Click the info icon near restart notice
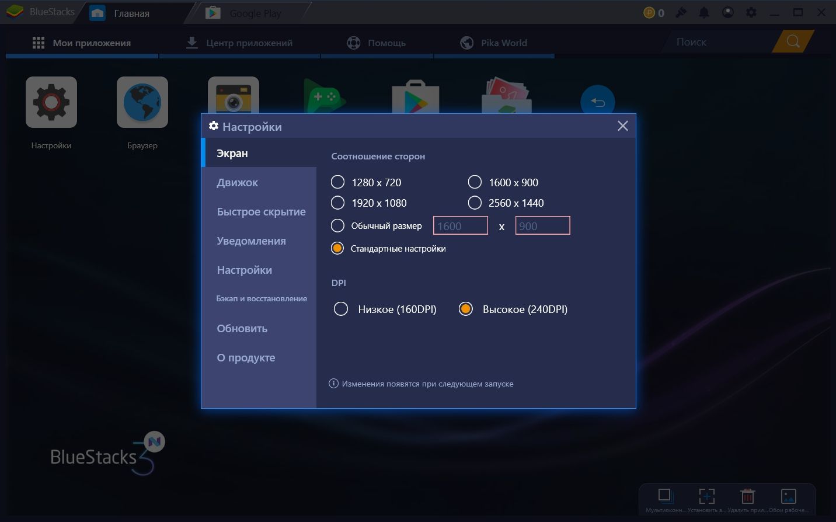836x522 pixels. [x=333, y=384]
